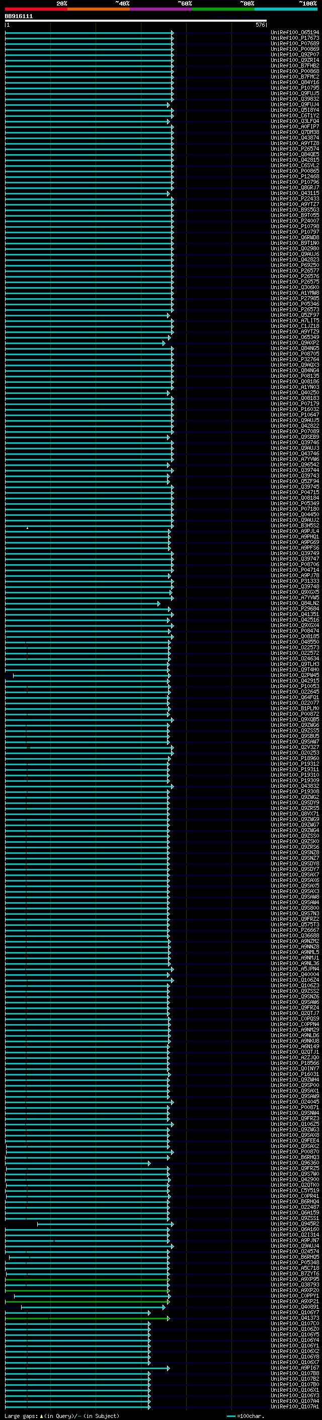Select the UniRef100_P26667 label
322x1420 pixels.
pos(295,930)
